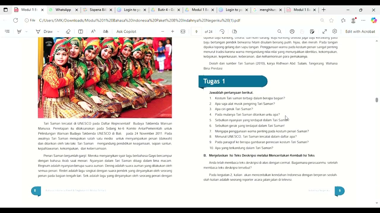Add this page to favorites

331,20
